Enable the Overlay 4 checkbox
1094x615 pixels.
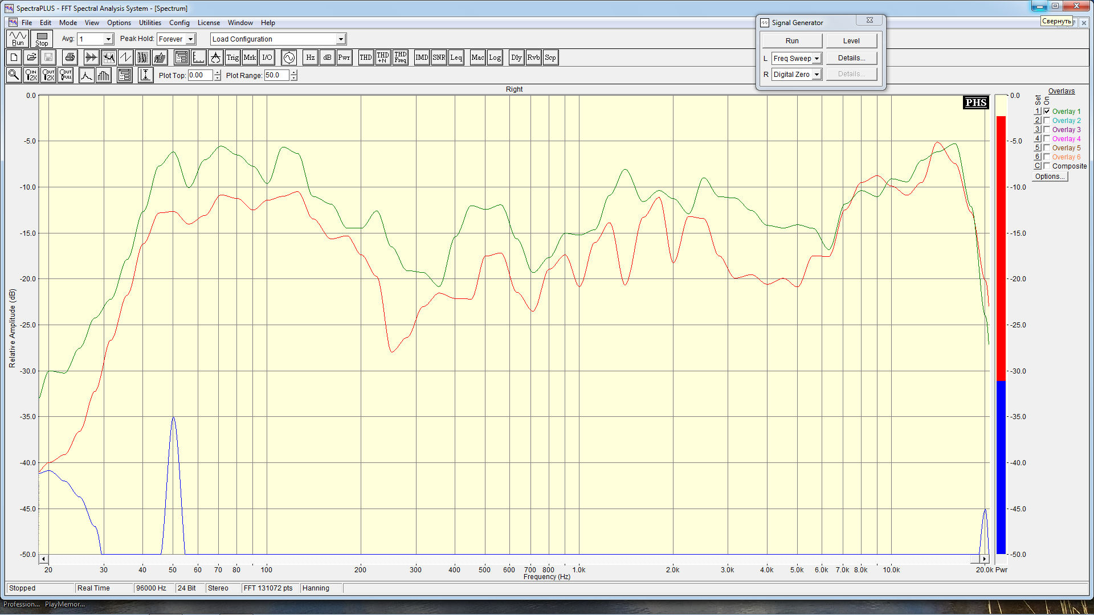pos(1047,139)
